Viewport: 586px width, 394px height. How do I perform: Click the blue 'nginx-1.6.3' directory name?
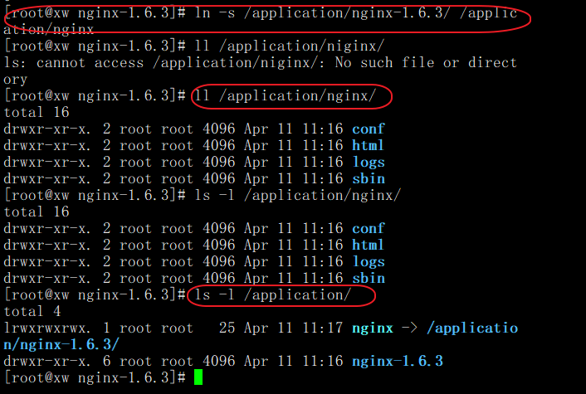398,361
